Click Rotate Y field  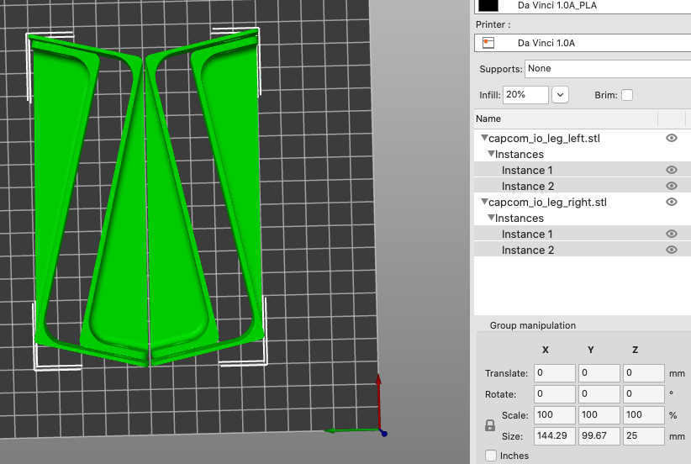point(599,394)
